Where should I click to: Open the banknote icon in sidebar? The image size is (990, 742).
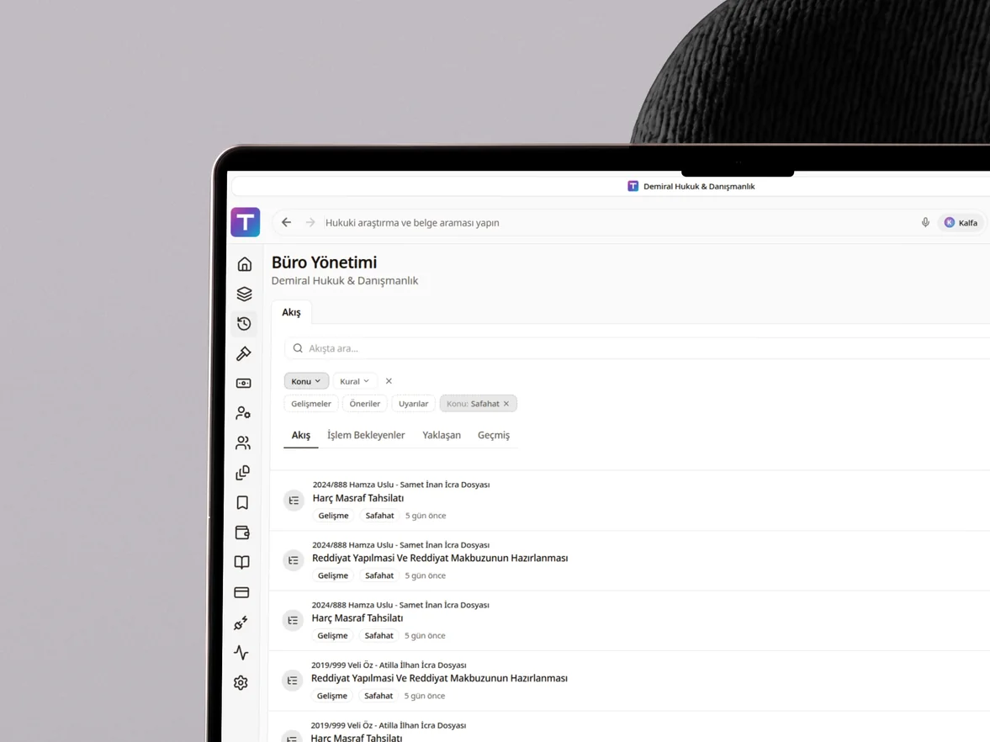[x=244, y=384]
